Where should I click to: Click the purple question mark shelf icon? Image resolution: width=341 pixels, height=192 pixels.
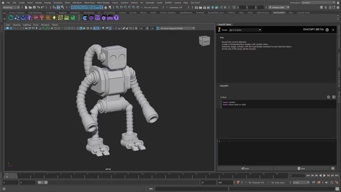click(116, 18)
